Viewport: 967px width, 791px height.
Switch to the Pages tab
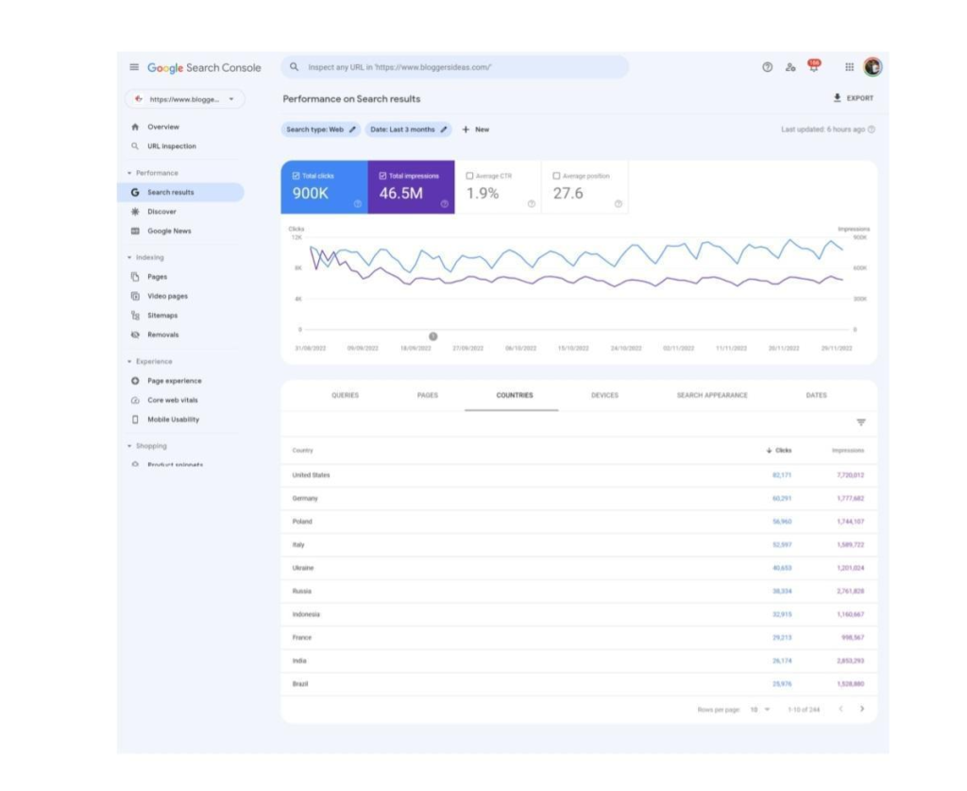point(428,395)
